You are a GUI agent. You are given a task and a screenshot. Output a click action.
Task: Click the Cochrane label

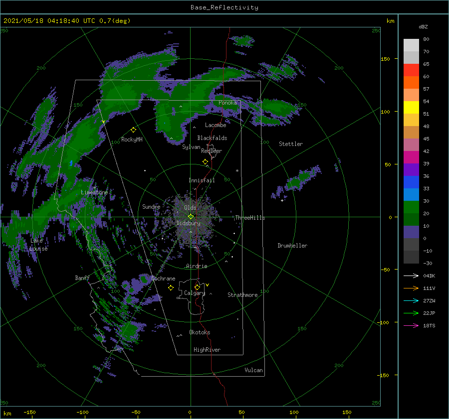pos(163,279)
